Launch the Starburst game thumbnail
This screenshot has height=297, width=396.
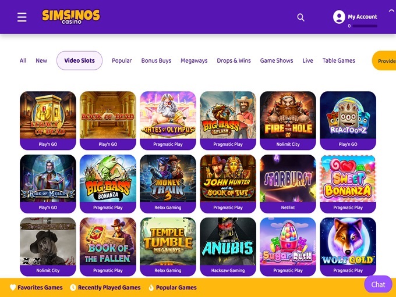[x=288, y=184]
